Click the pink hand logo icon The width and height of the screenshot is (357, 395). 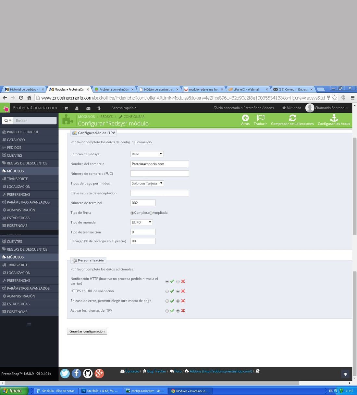(x=6, y=108)
